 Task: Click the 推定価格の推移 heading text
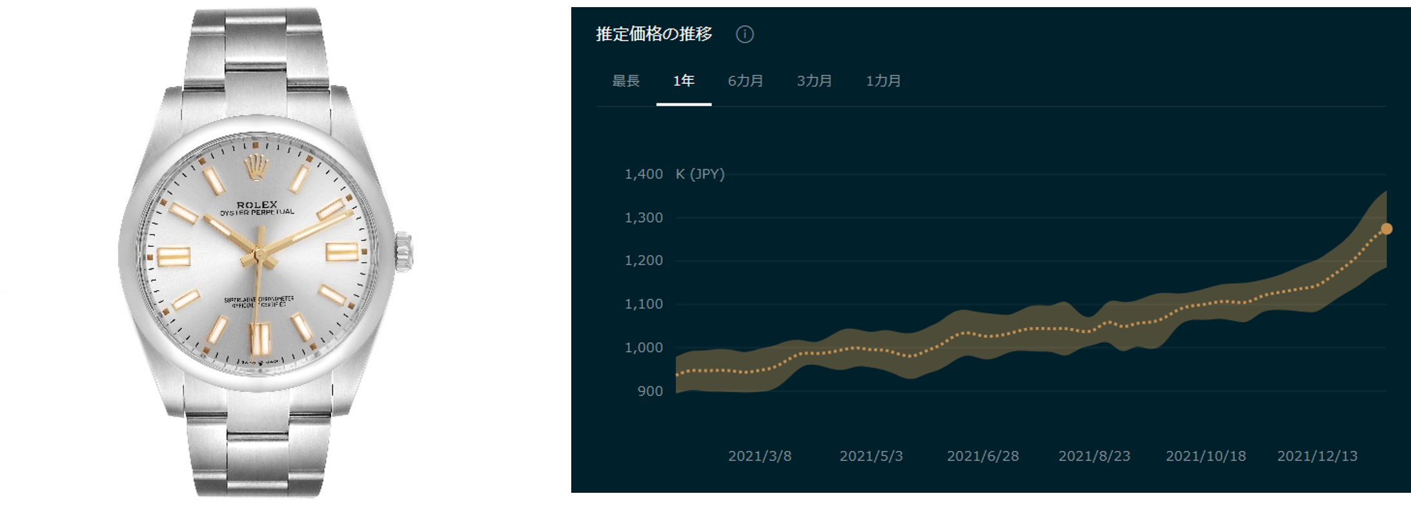[654, 34]
